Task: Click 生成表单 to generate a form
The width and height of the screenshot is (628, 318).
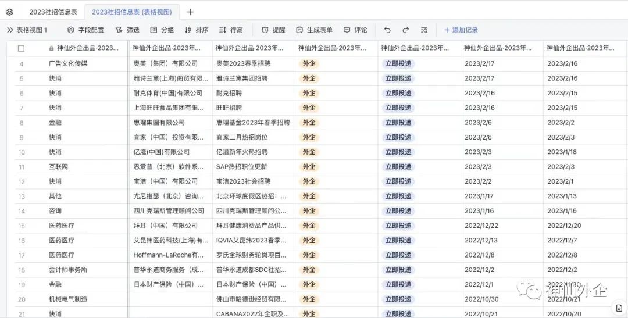Action: 315,30
